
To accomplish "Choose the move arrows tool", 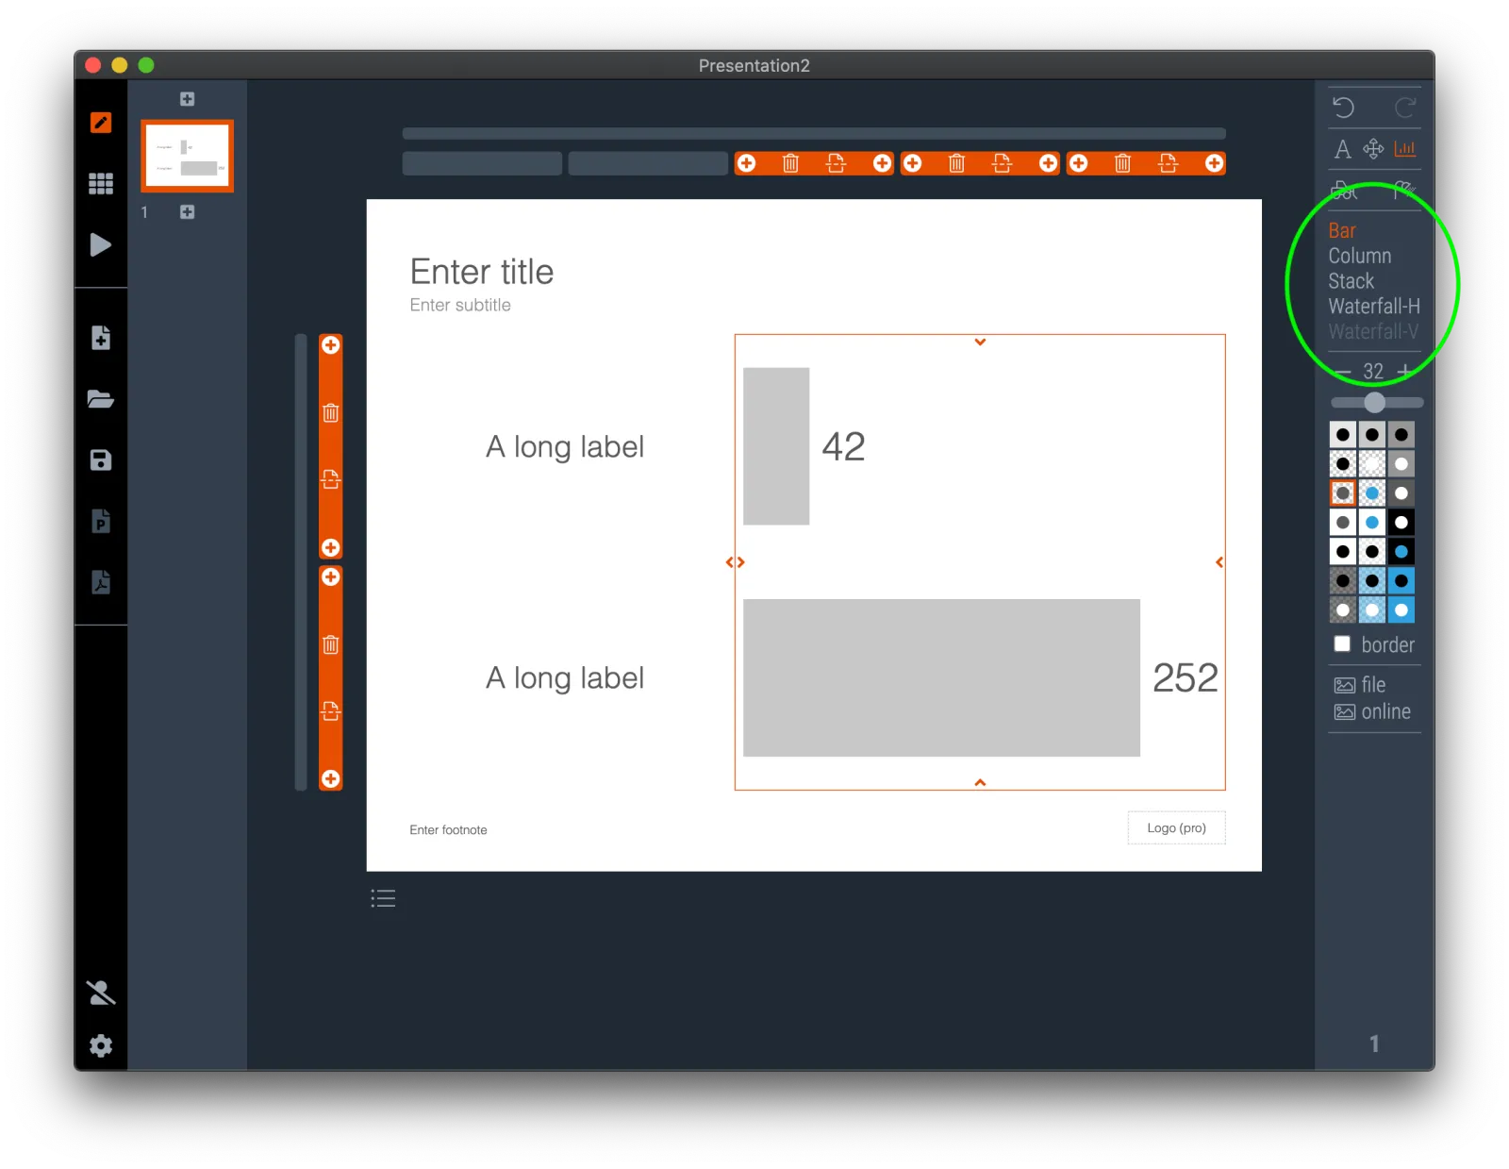I will click(1373, 149).
